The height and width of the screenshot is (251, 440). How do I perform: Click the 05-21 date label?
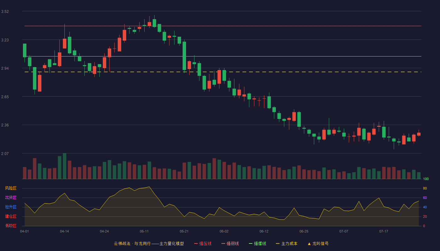click(x=184, y=231)
